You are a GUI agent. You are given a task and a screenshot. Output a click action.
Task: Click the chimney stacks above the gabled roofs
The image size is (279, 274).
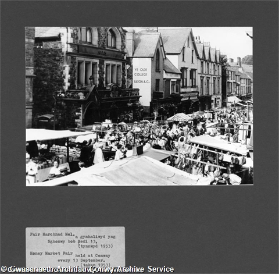click(x=202, y=41)
